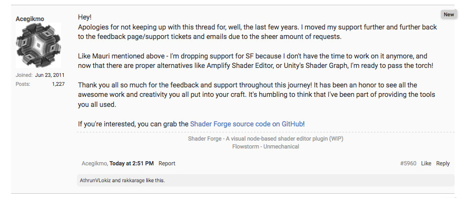Click the New post badge
This screenshot has height=198, width=461.
click(449, 14)
